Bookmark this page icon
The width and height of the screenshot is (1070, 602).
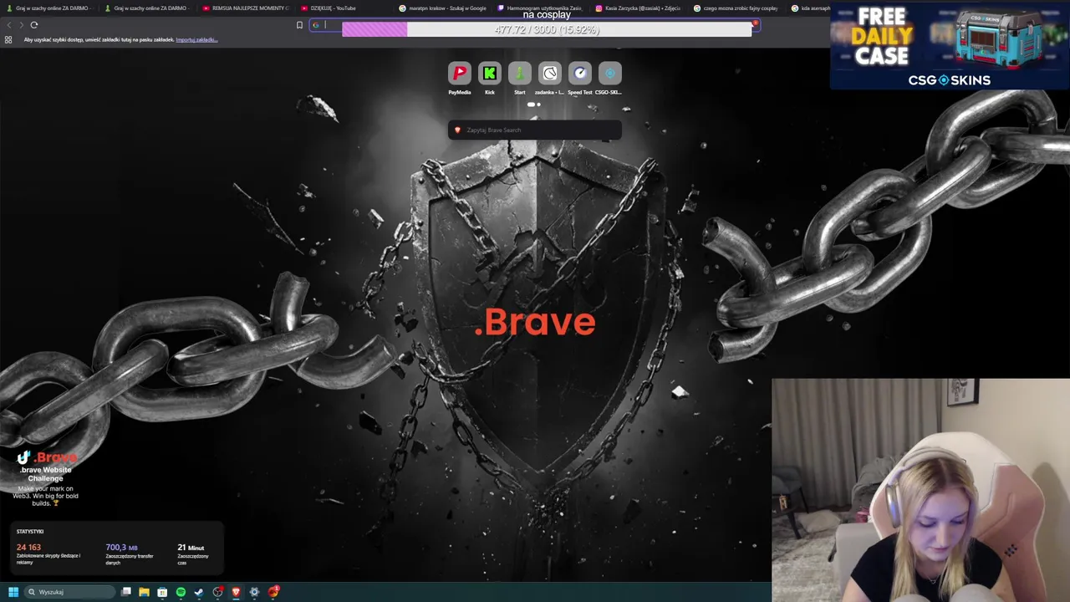coord(299,25)
